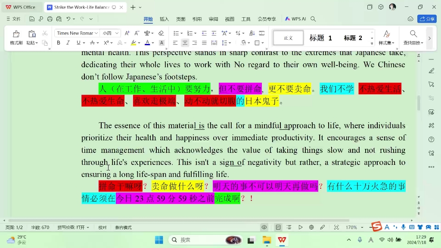Expand the Paste options arrow
The image size is (441, 248).
[37, 43]
